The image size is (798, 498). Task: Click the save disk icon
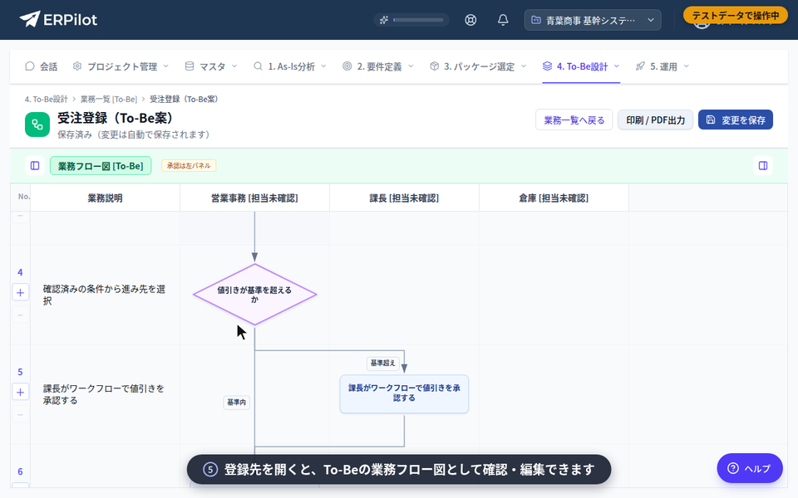coord(711,120)
